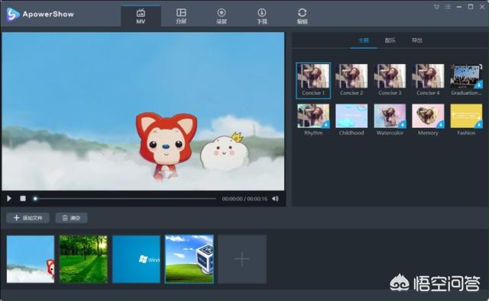Pick the Rhythm theme
The image size is (489, 301).
313,120
